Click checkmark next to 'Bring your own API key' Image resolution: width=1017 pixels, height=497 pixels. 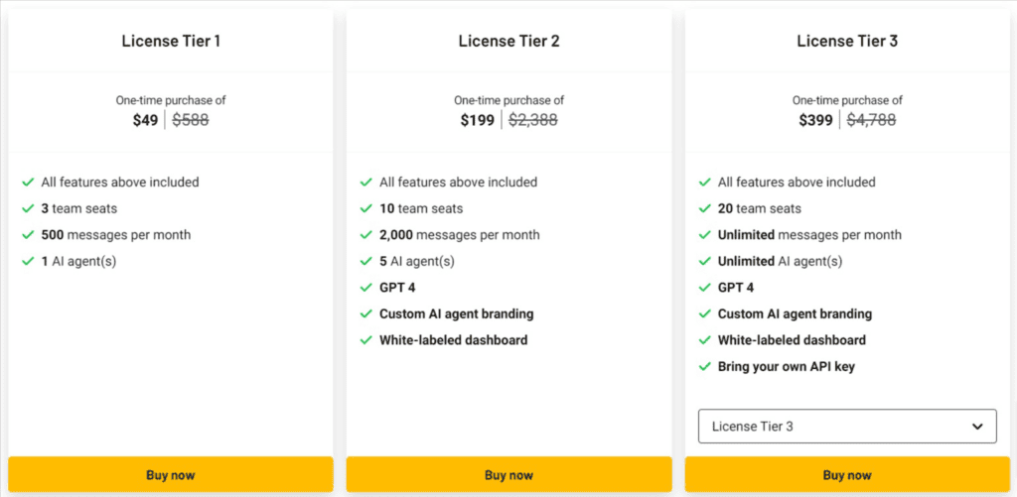tap(705, 367)
